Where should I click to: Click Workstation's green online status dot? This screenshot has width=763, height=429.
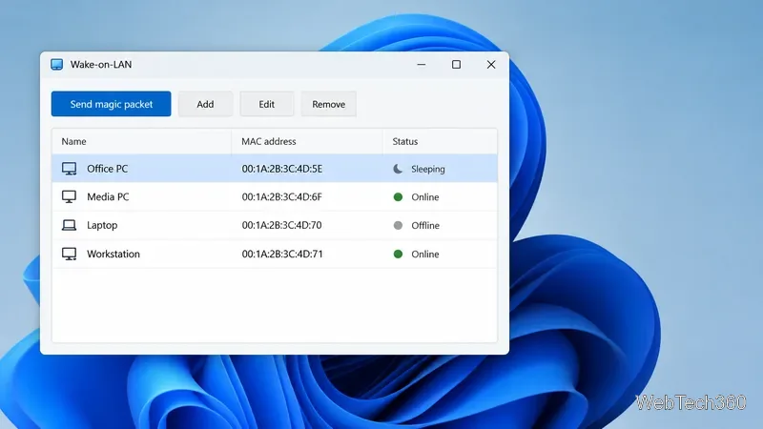point(398,254)
